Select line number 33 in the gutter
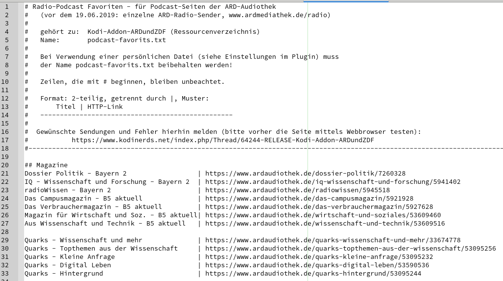 (5, 273)
